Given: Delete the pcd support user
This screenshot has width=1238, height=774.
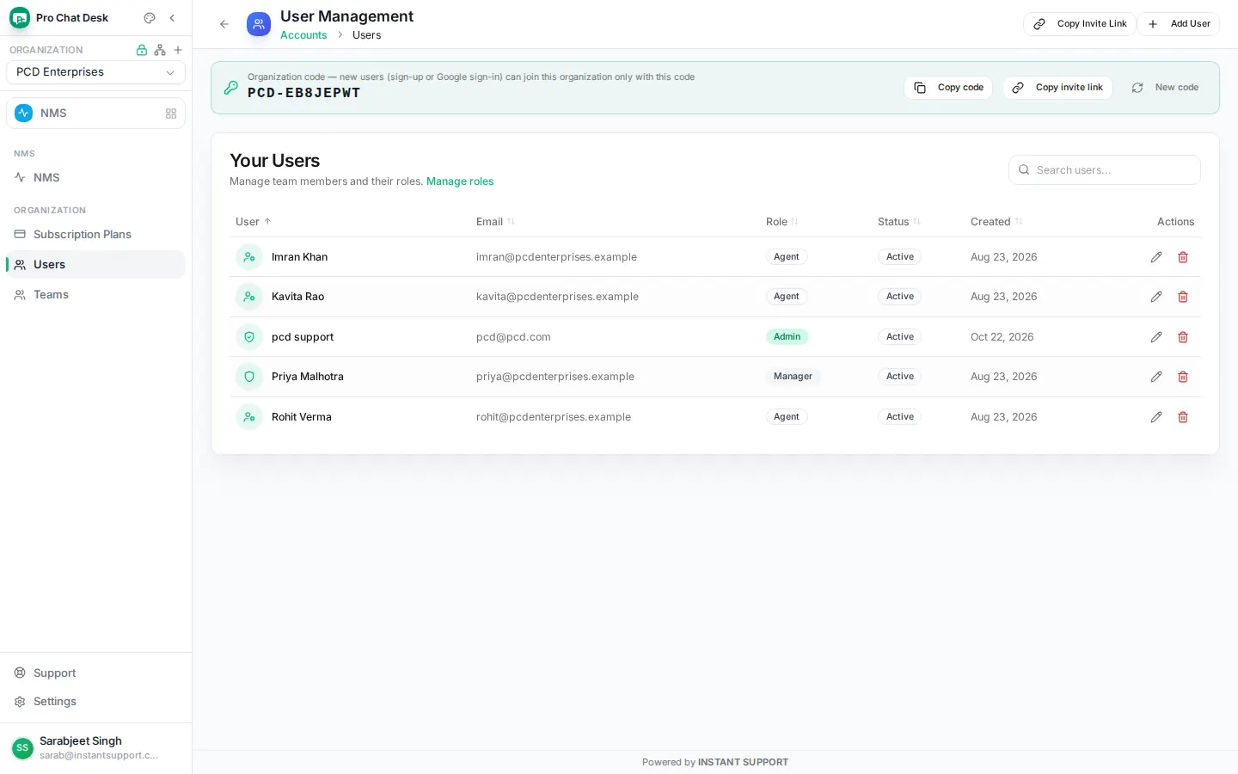Looking at the screenshot, I should [x=1183, y=337].
